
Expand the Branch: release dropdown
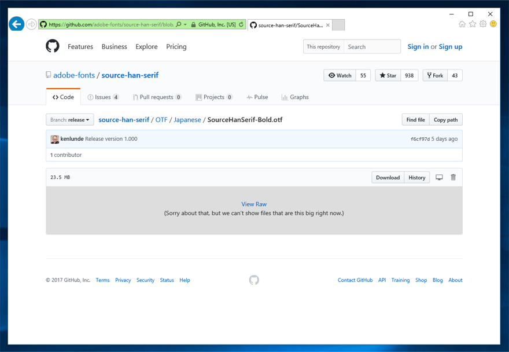(x=70, y=120)
